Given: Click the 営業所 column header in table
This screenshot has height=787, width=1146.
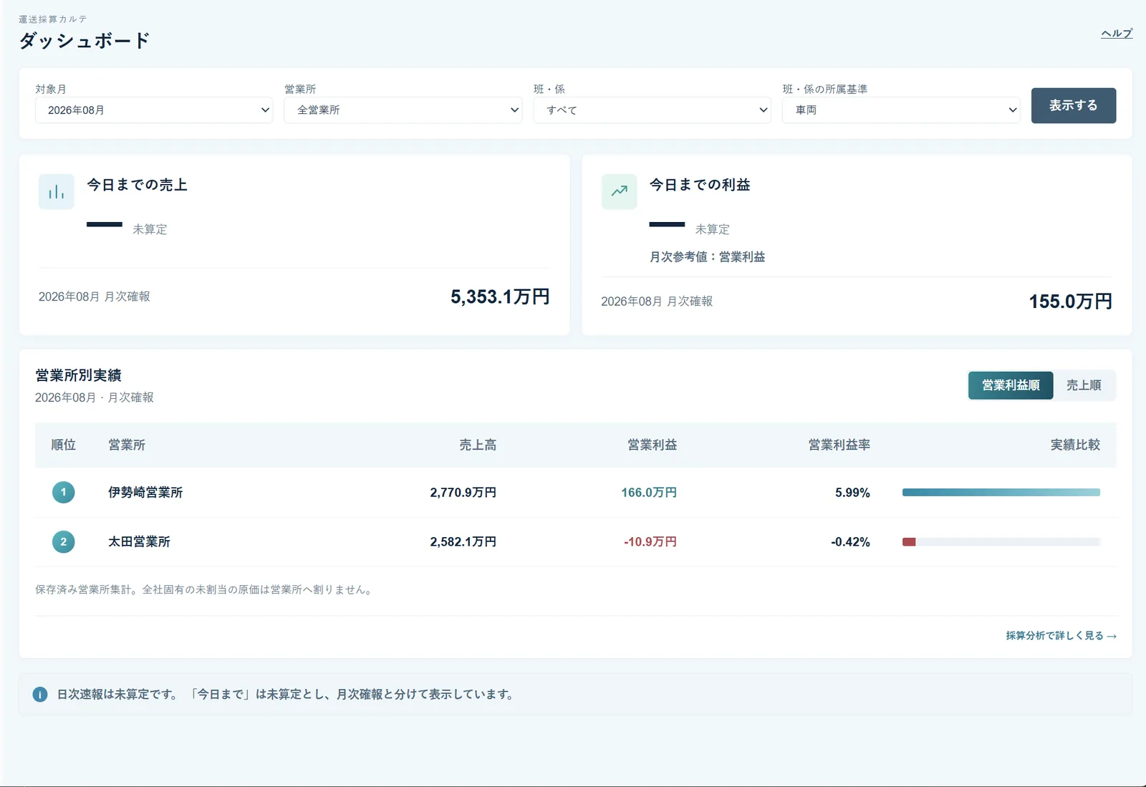Looking at the screenshot, I should [x=127, y=445].
